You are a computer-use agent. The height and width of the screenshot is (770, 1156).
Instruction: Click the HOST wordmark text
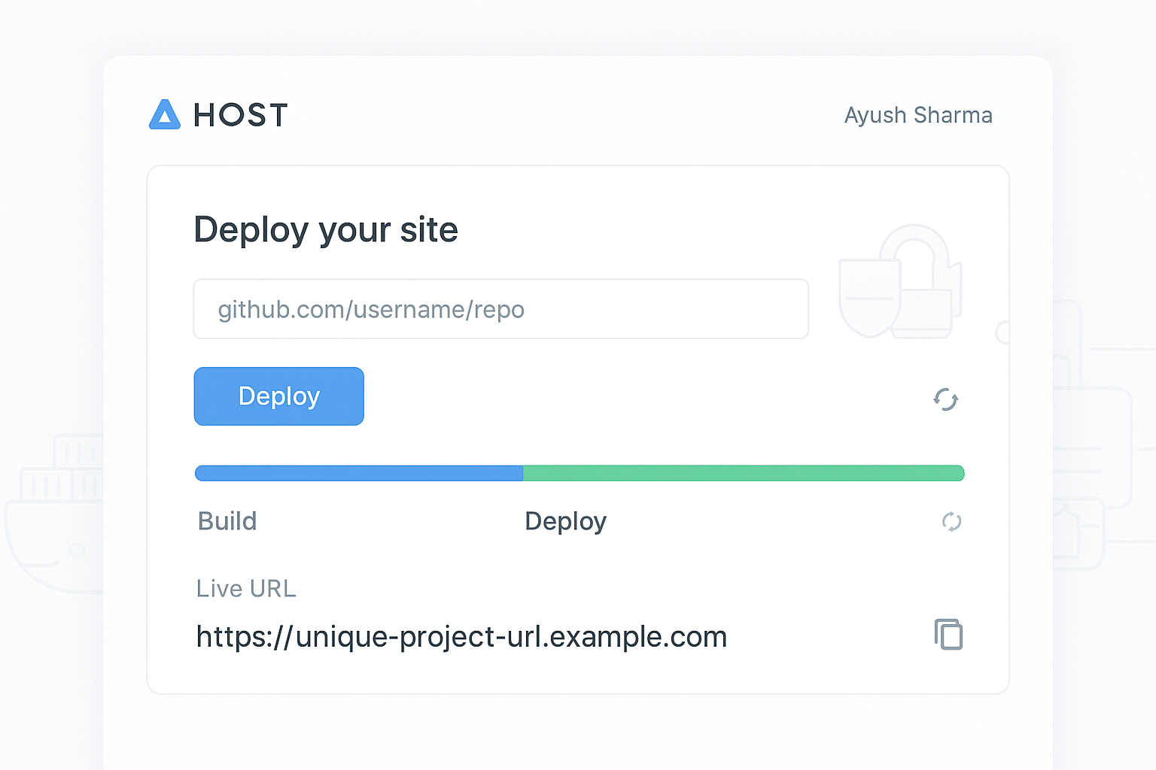click(241, 116)
